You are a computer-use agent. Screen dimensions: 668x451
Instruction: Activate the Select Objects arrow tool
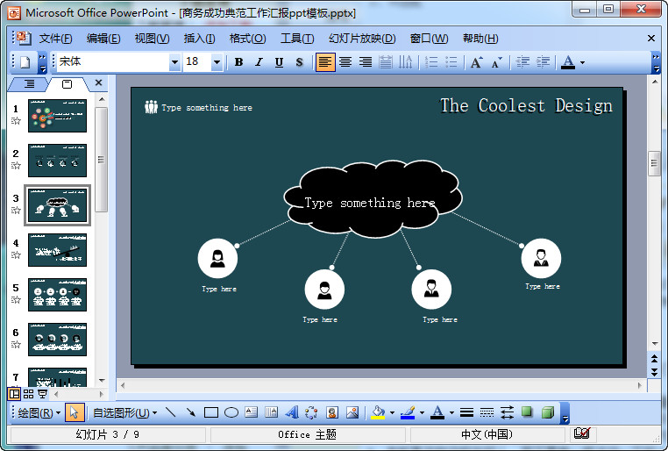coord(75,412)
